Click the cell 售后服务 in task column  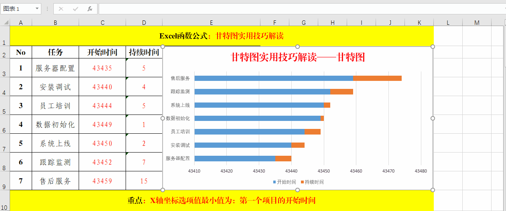click(x=55, y=181)
